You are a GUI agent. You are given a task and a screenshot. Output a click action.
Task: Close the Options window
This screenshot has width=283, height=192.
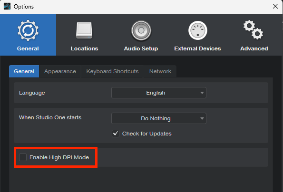pyautogui.click(x=275, y=6)
